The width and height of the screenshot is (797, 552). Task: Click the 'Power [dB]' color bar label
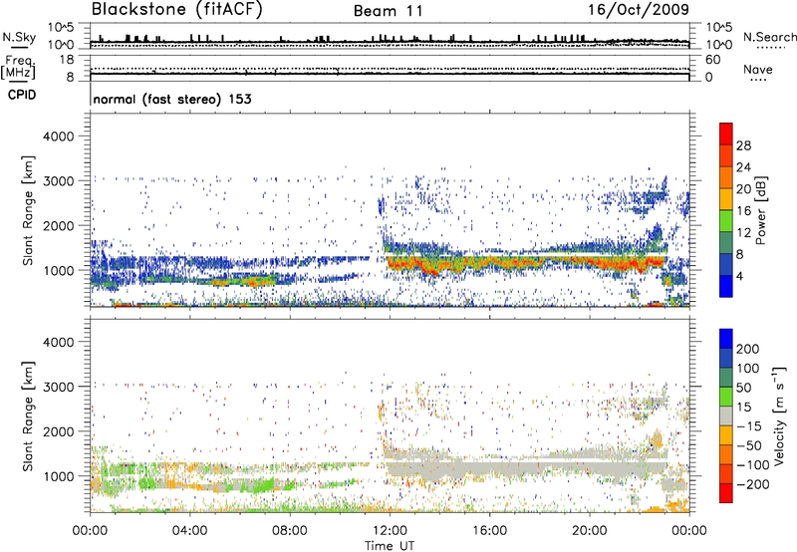click(760, 210)
